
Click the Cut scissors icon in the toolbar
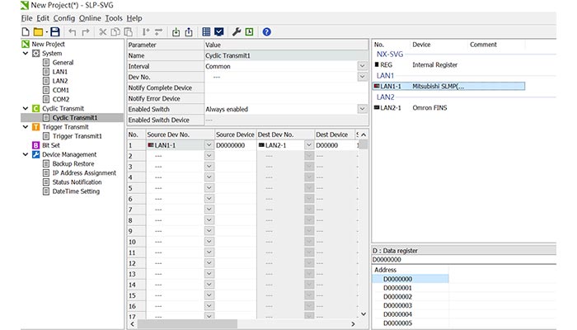[x=104, y=32]
